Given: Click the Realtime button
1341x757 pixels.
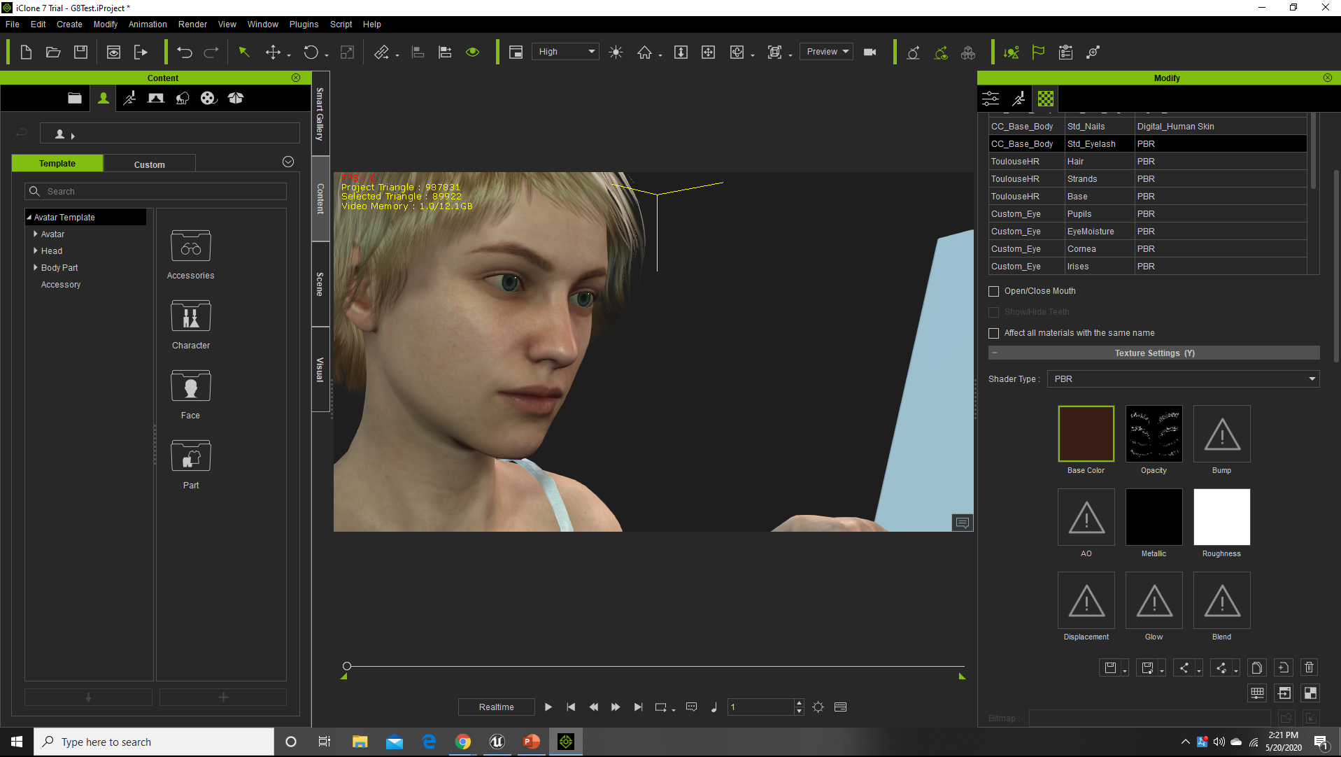Looking at the screenshot, I should (497, 707).
